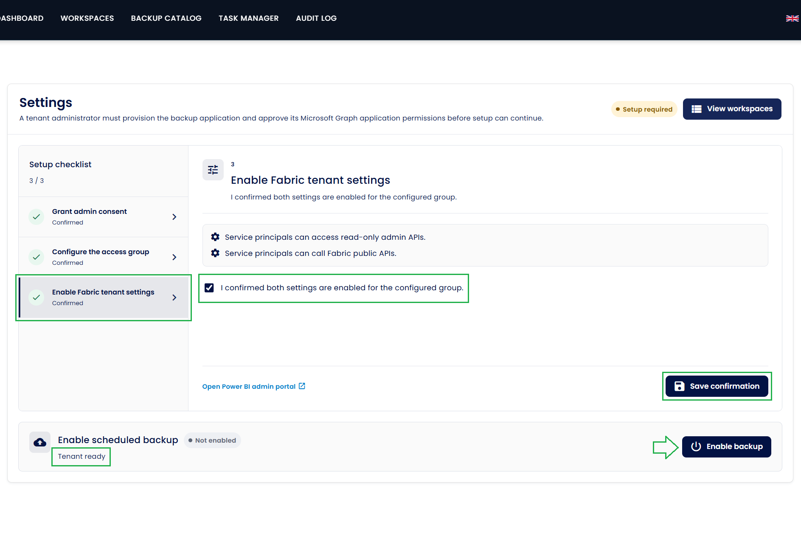Click the cloud upload icon for scheduled backup
Screen dimensions: 801x536
[x=40, y=442]
